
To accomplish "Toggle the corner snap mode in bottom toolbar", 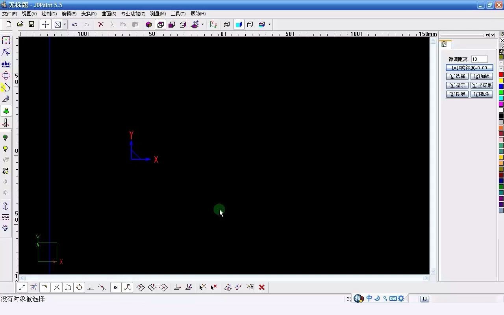I will pyautogui.click(x=45, y=287).
